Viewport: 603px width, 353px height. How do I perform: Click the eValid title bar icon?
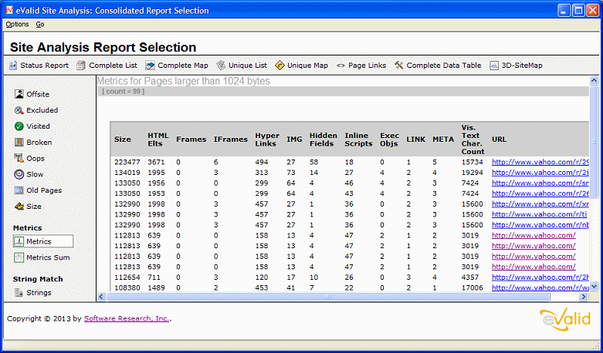coord(9,10)
